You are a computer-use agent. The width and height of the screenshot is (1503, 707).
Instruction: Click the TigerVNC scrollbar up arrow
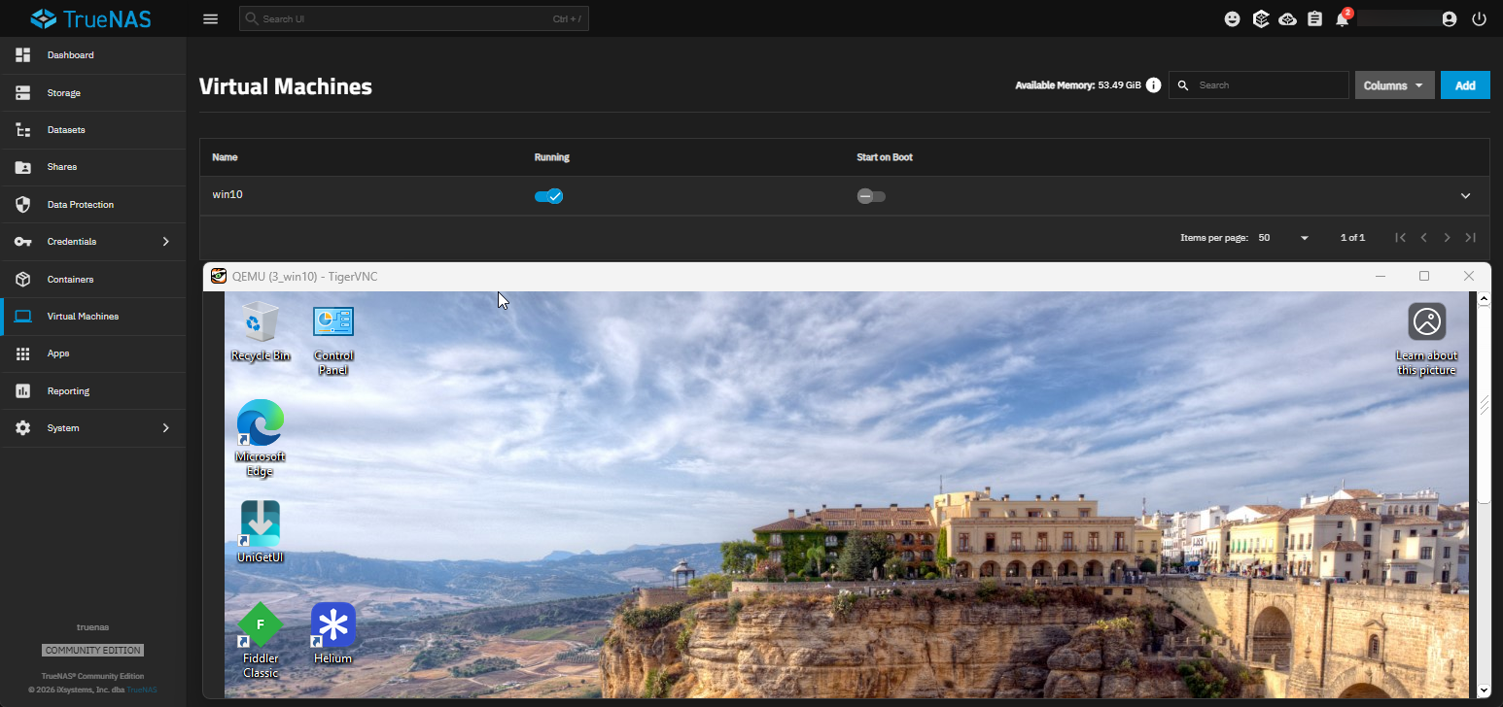click(x=1484, y=299)
